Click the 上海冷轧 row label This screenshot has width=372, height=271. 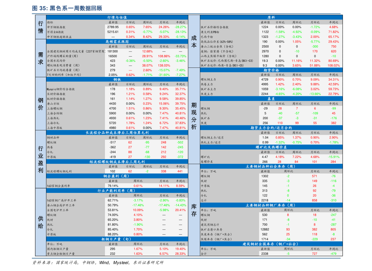[53, 123]
